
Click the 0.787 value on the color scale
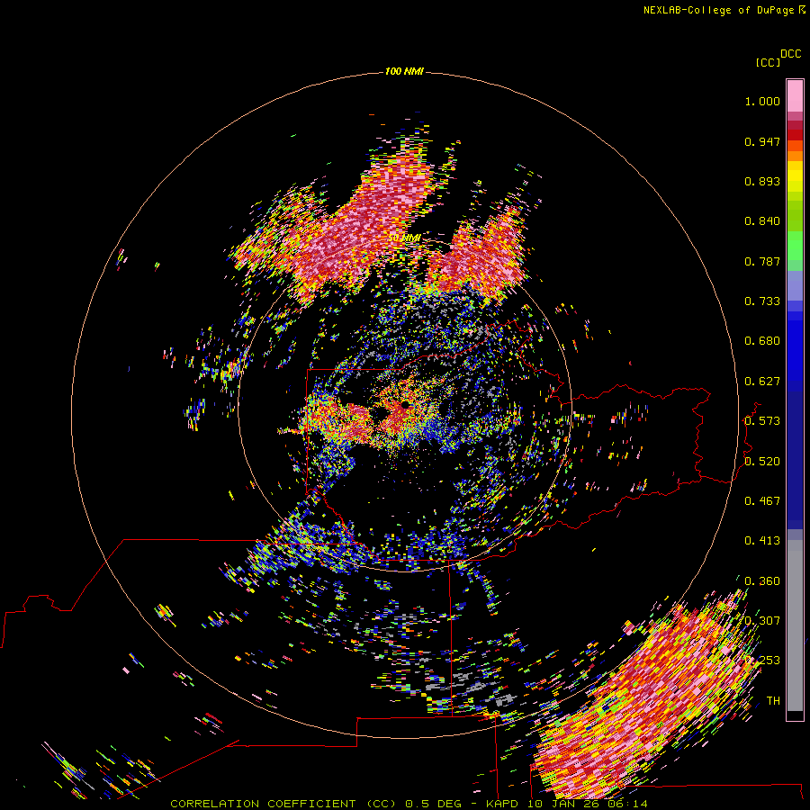pos(762,261)
